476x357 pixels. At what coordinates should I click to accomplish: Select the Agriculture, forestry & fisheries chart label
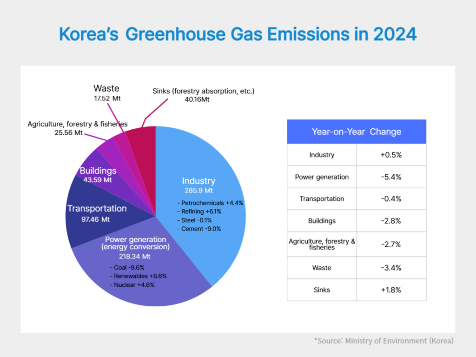point(77,128)
